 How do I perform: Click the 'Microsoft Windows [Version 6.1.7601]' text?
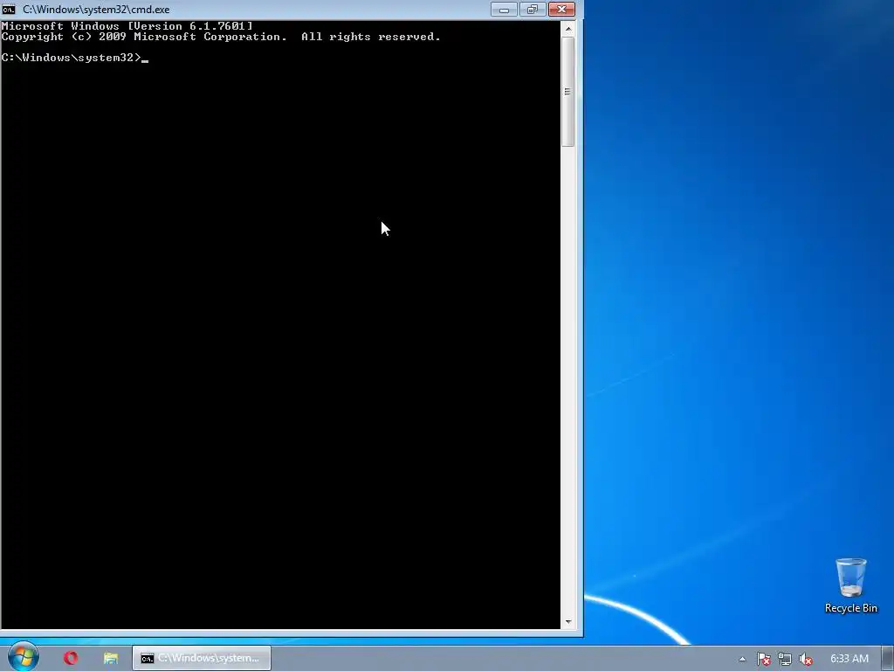pos(127,26)
